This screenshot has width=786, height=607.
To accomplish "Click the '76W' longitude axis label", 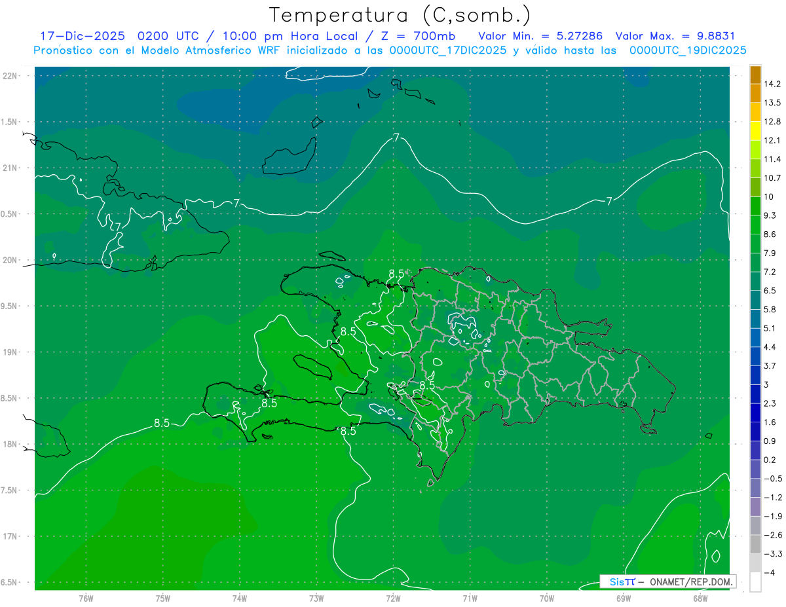I will (x=86, y=598).
